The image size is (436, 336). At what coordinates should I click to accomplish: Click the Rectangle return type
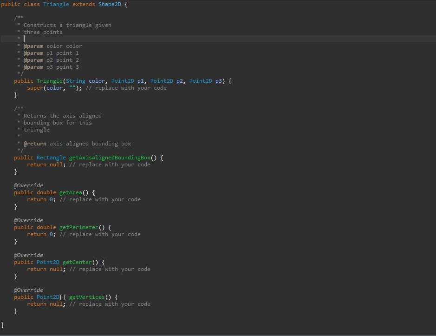(51, 158)
